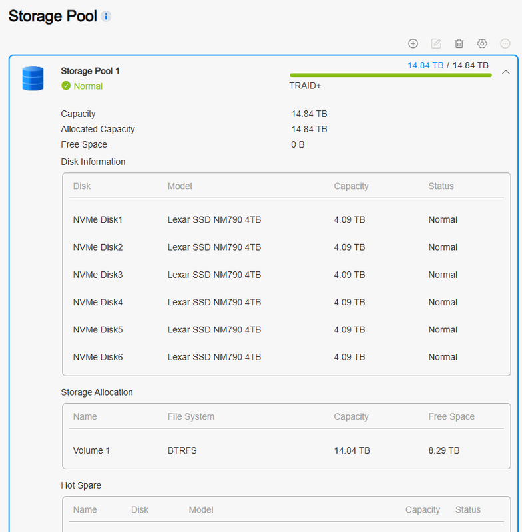Viewport: 522px width, 532px height.
Task: Click the info icon next to Storage Pool
Action: (106, 16)
